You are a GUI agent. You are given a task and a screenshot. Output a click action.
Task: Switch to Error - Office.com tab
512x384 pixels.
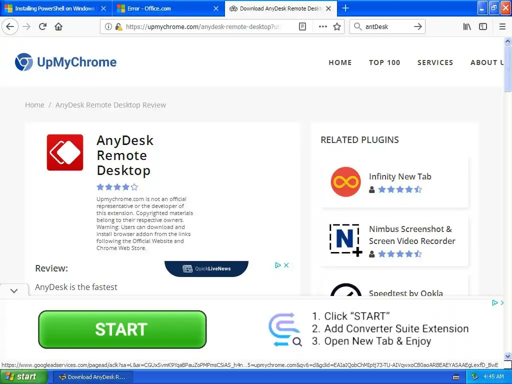click(x=168, y=8)
